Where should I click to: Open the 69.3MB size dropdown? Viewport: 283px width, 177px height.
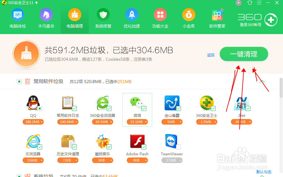(x=103, y=122)
